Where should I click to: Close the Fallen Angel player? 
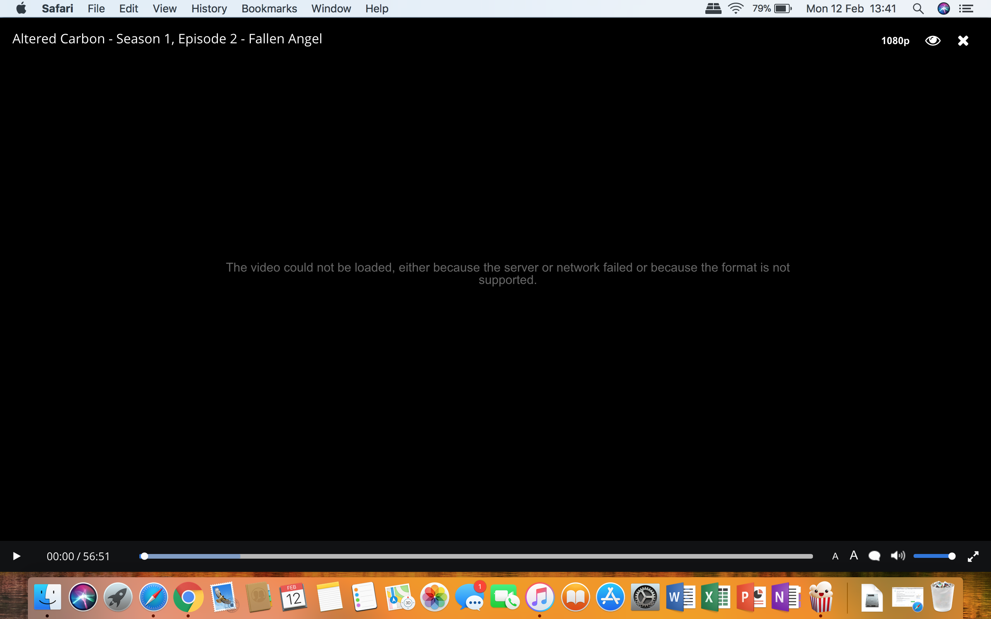[963, 40]
